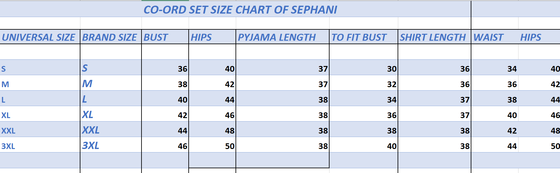The image size is (560, 173).
Task: Click waist value 34 in the S row
Action: click(x=512, y=69)
